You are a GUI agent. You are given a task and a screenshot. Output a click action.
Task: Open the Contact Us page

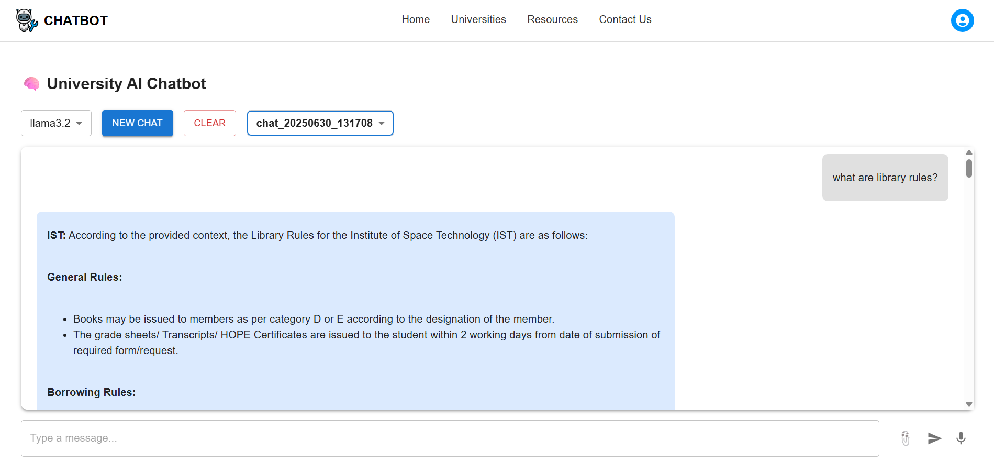point(625,19)
